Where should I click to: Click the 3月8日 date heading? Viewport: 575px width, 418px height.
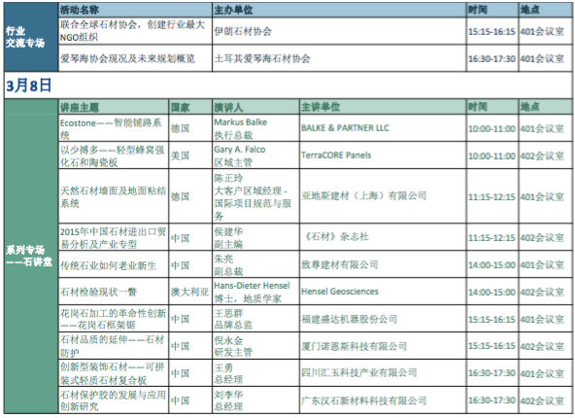point(28,86)
